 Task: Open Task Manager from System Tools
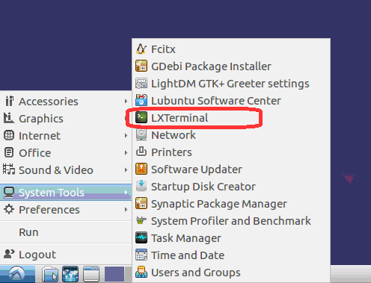tap(231, 238)
